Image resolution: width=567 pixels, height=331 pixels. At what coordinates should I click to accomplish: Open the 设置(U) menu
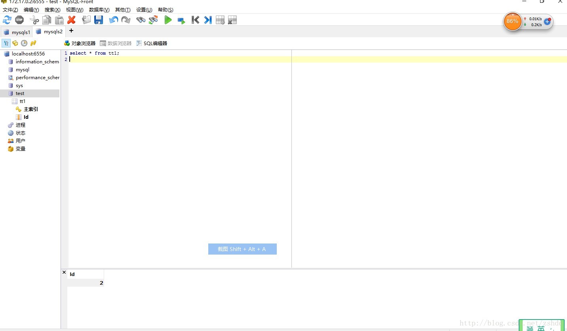tap(144, 10)
